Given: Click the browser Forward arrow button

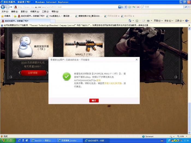Looking at the screenshot, I should coord(7,7).
